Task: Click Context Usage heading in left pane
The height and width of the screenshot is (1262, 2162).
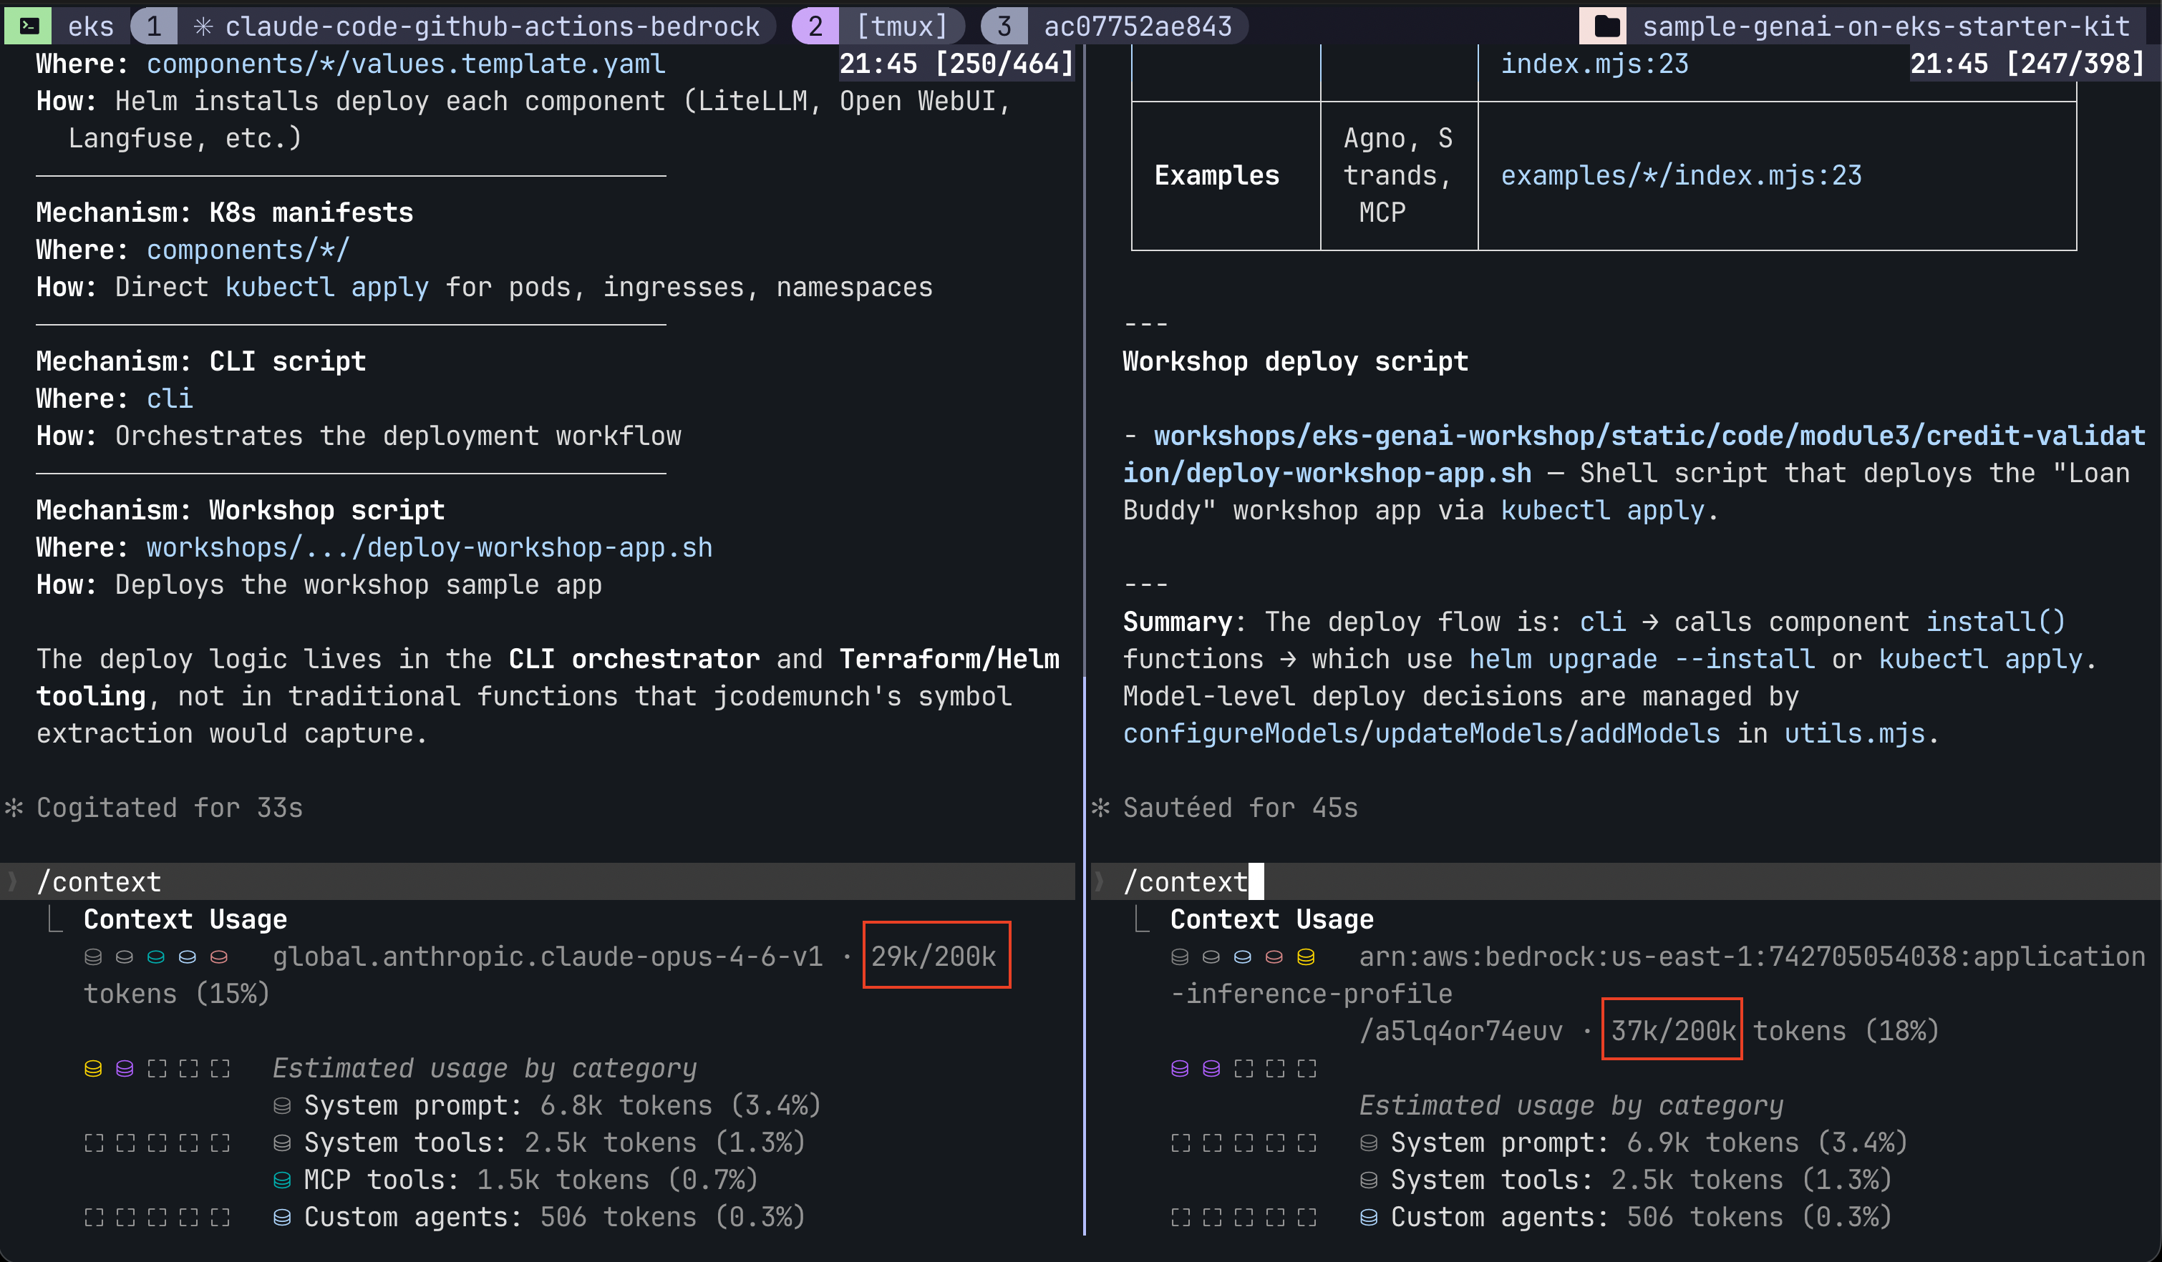Action: (185, 919)
